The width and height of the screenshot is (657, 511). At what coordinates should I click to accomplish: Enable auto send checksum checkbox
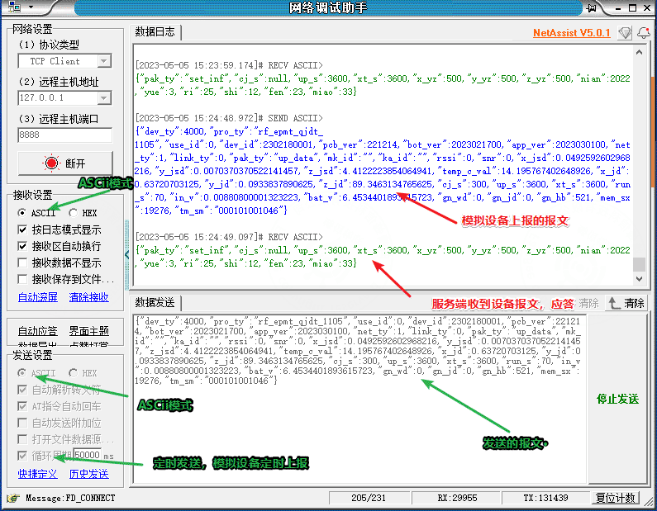tap(22, 423)
